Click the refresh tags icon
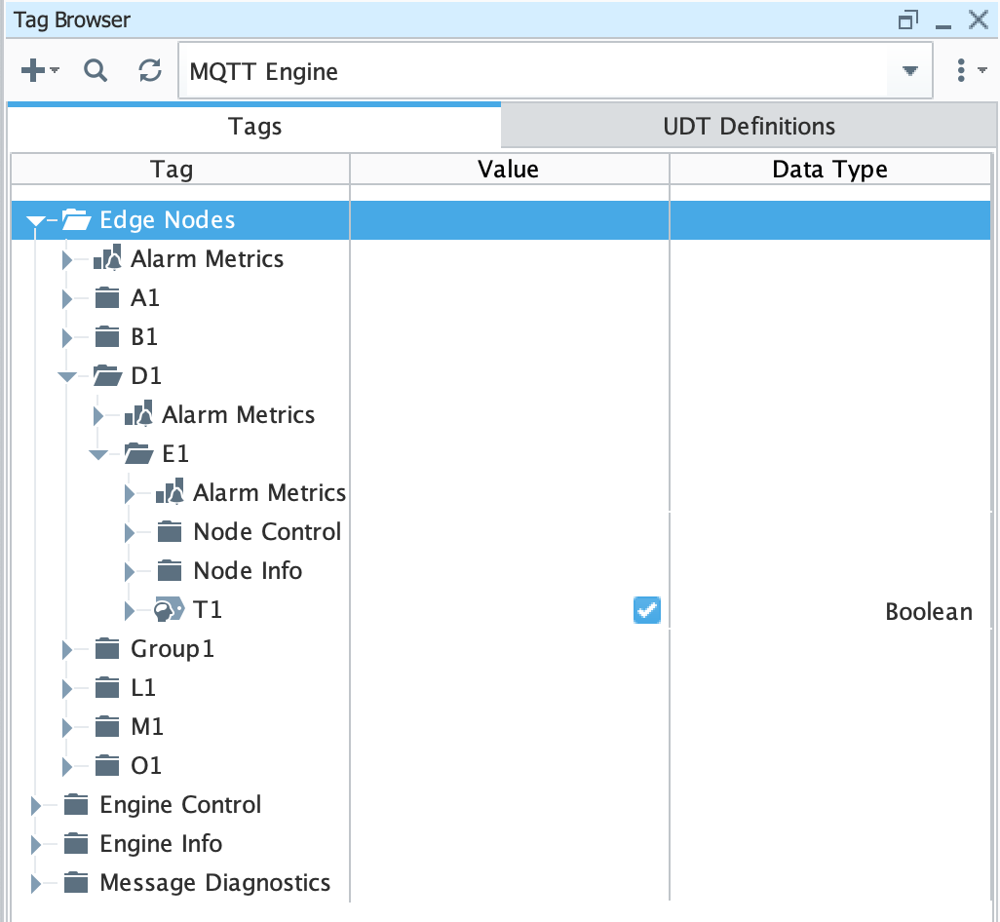 [x=149, y=71]
